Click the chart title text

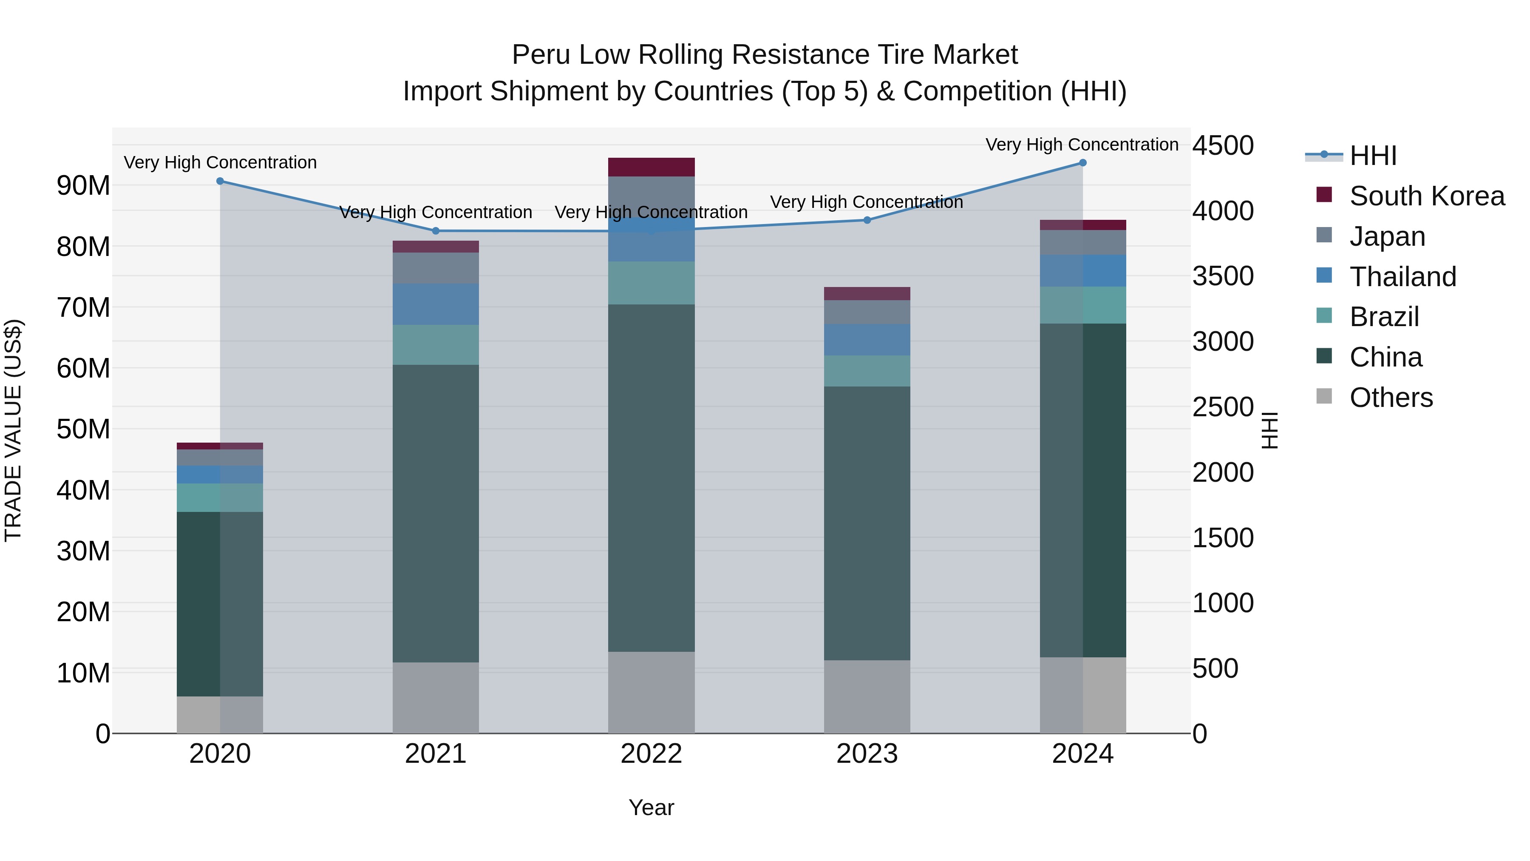tap(765, 72)
